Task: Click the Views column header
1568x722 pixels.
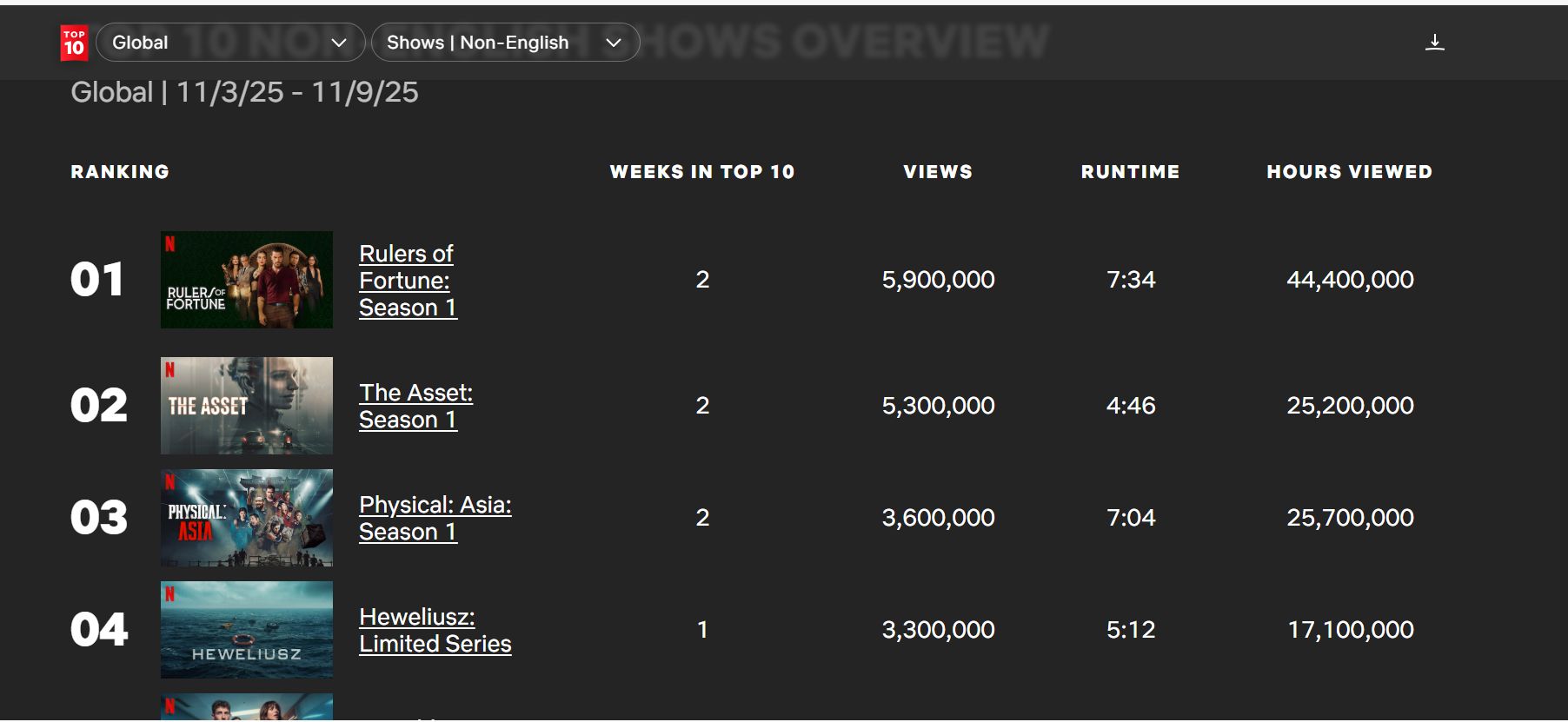Action: (x=938, y=172)
